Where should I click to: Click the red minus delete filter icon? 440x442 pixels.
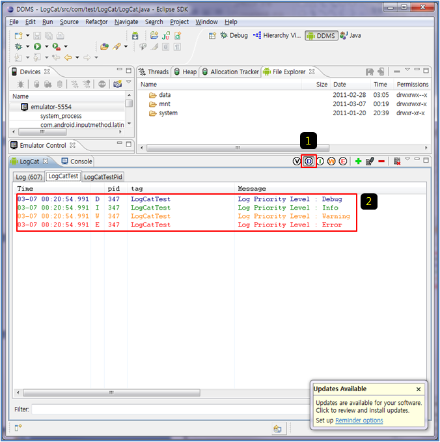381,161
